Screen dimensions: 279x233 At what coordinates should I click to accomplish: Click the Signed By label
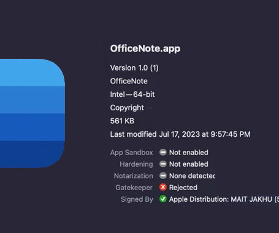pos(137,199)
